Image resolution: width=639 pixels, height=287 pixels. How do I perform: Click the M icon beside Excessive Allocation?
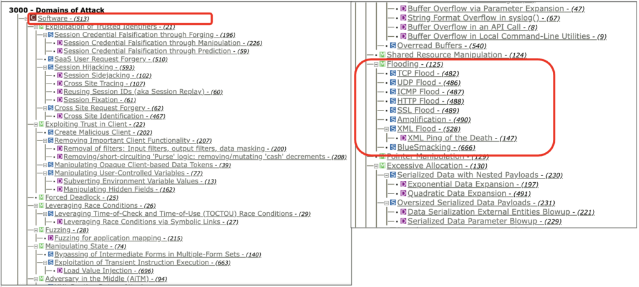tap(382, 166)
